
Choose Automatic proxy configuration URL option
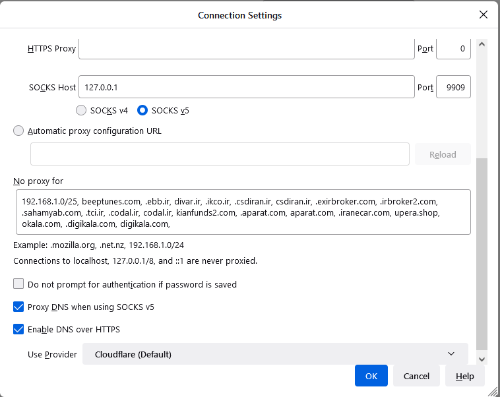point(18,131)
